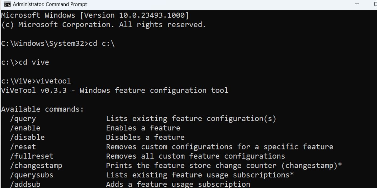Select the vivetool command at the prompt

click(53, 81)
